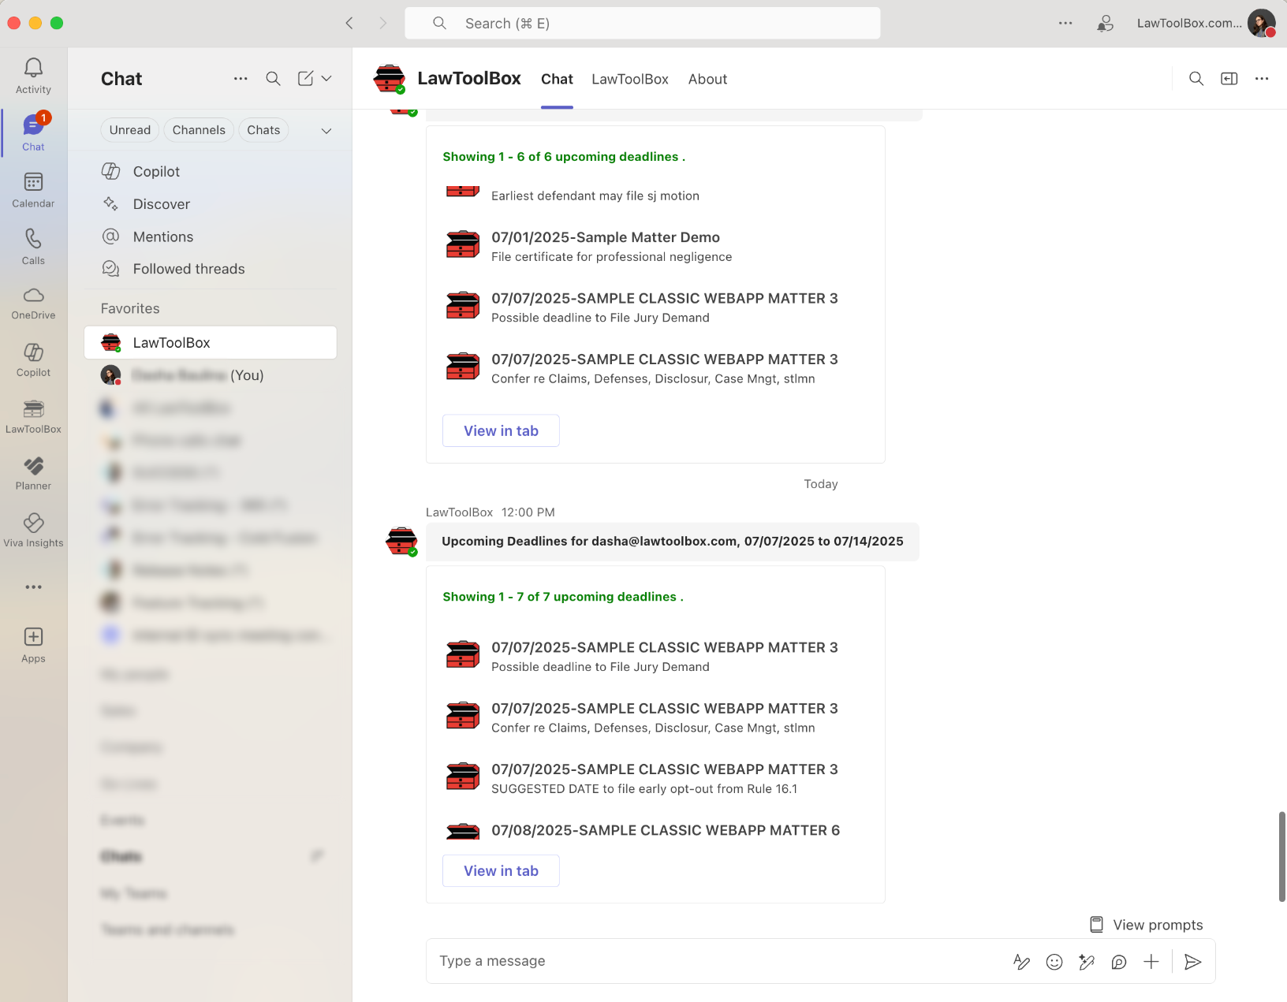Open chat in side panel icon

pyautogui.click(x=1229, y=79)
